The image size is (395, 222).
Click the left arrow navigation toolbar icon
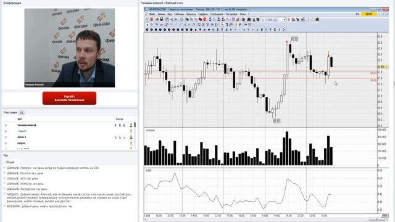pyautogui.click(x=172, y=19)
